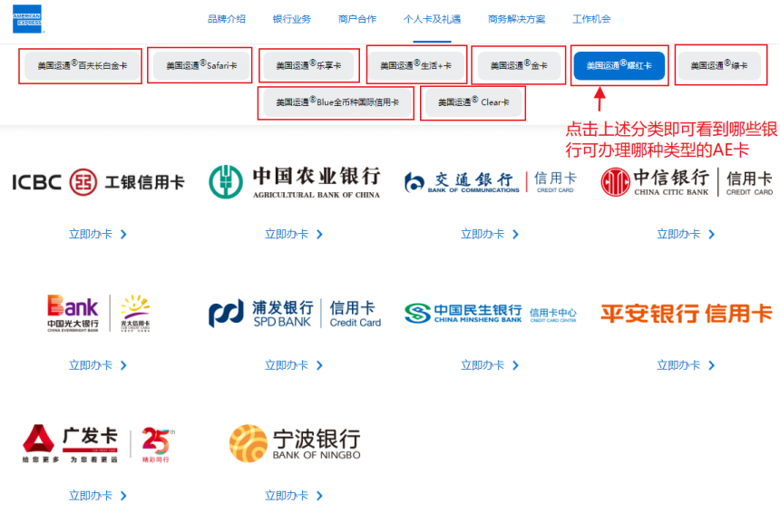Click the 中国民生银行 logo
This screenshot has width=780, height=523.
coord(491,314)
